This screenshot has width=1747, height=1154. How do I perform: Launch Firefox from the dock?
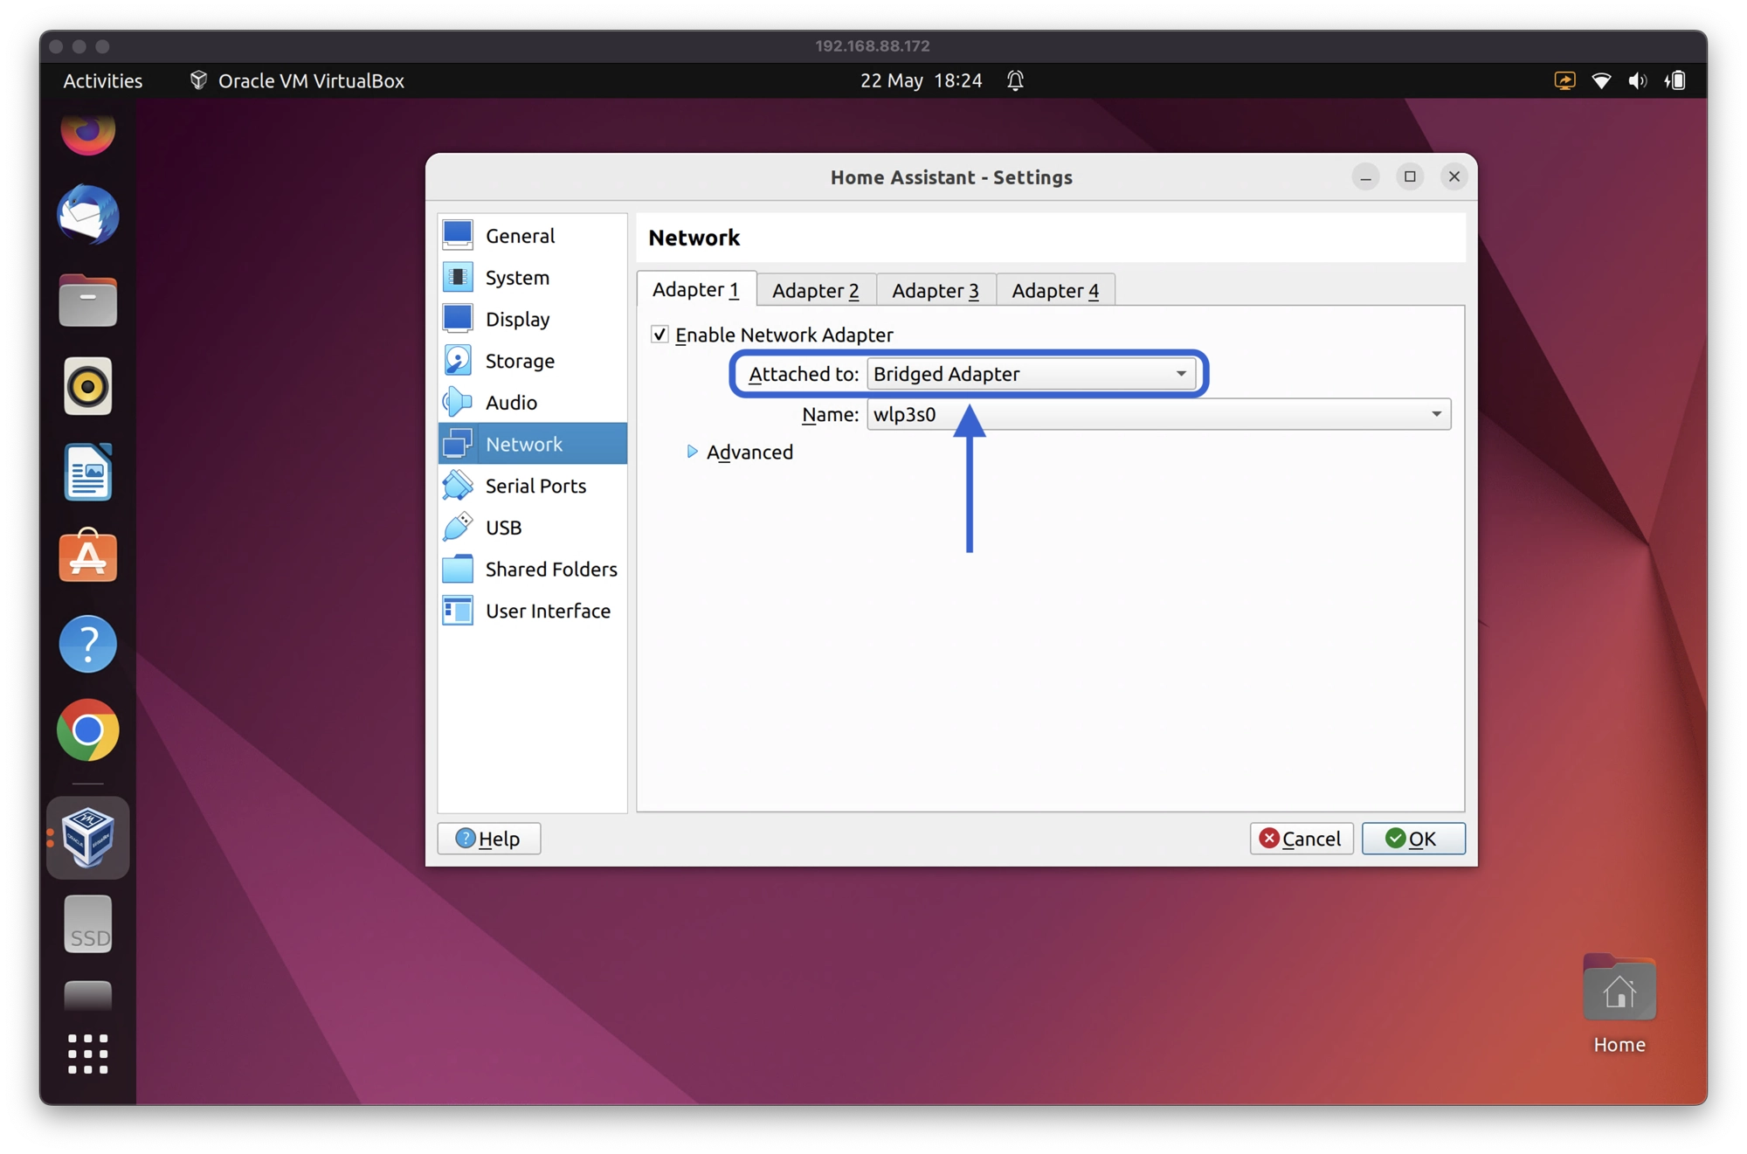tap(88, 133)
